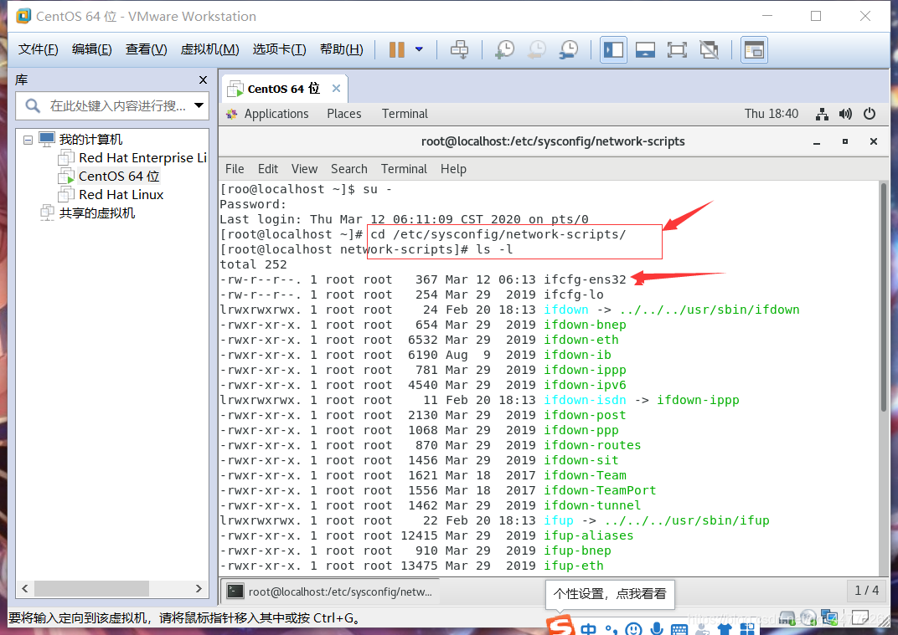Open the volume speaker icon in GNOME bar
The width and height of the screenshot is (898, 635).
[845, 114]
